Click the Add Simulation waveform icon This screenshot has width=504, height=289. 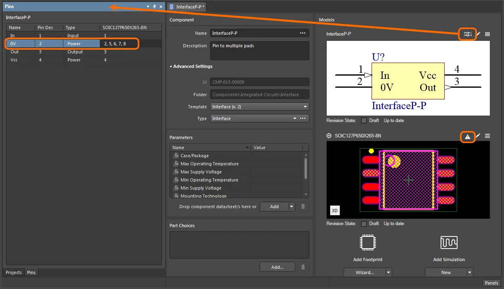tap(449, 243)
